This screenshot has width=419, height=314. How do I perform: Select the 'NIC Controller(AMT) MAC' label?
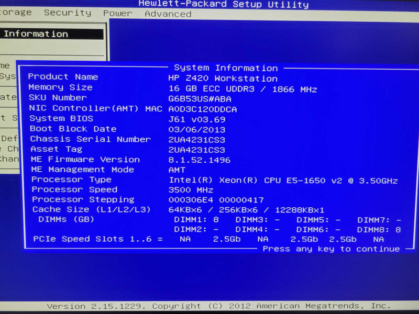click(96, 108)
